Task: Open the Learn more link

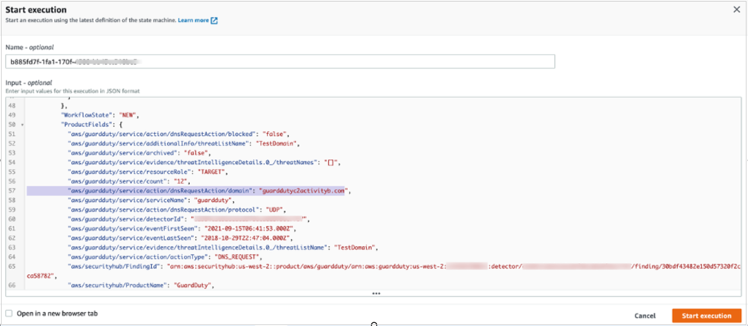Action: click(x=193, y=20)
